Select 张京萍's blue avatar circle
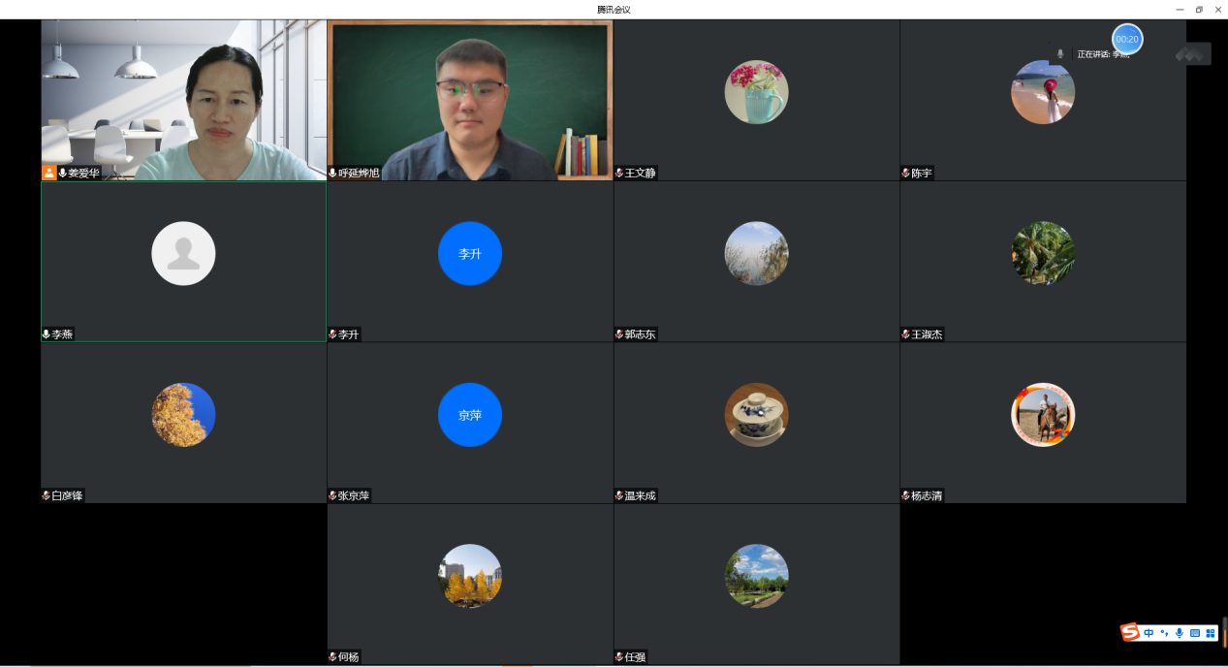The width and height of the screenshot is (1228, 667). click(x=469, y=415)
